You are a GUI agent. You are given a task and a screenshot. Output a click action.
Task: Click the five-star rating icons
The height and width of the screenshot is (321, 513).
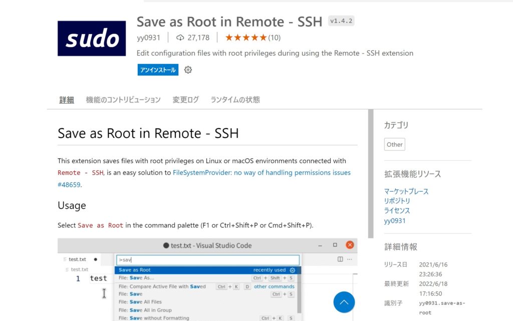pos(245,37)
